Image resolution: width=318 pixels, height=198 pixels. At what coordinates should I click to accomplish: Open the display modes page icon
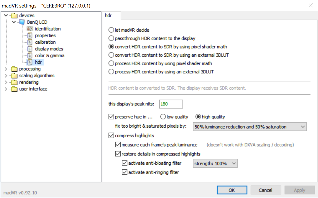click(x=30, y=49)
